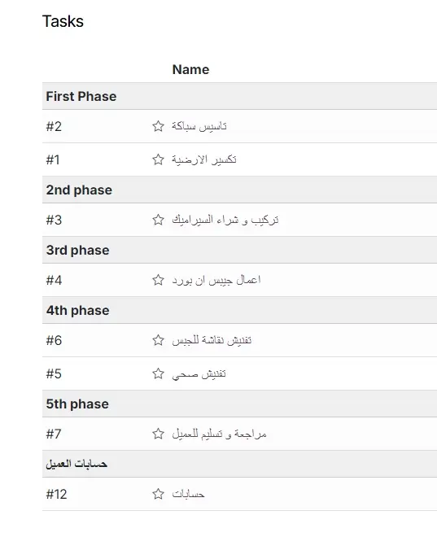Toggle the 4th phase group header
This screenshot has height=537, width=437.
point(239,310)
